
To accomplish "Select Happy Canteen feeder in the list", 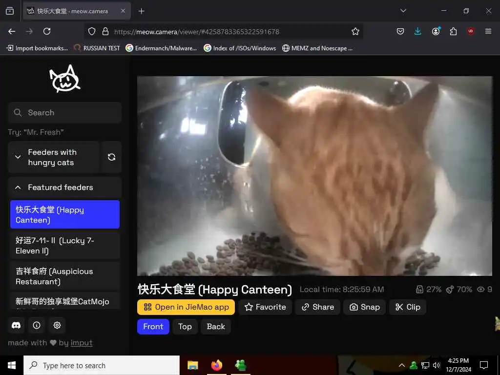I will (x=65, y=215).
